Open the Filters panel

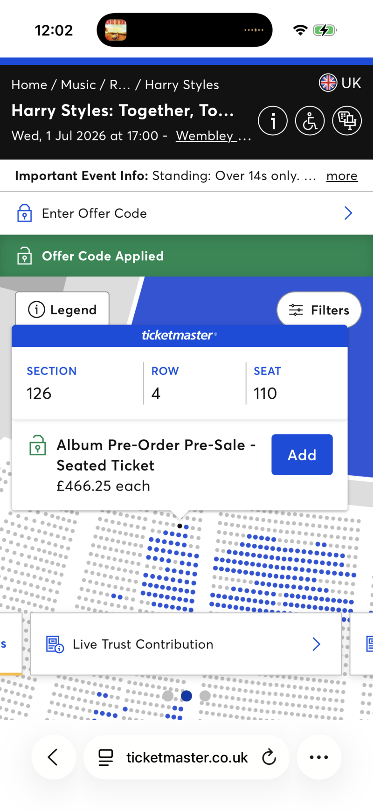click(x=319, y=310)
